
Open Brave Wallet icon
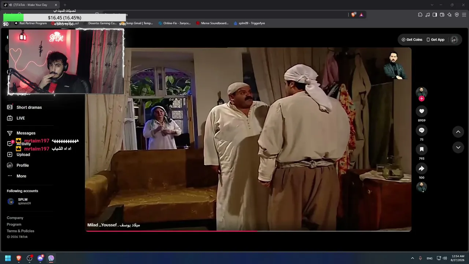coord(442,15)
